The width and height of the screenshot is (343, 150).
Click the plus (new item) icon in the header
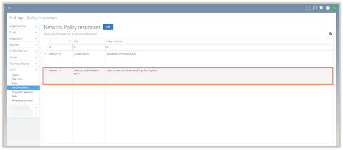pyautogui.click(x=308, y=8)
